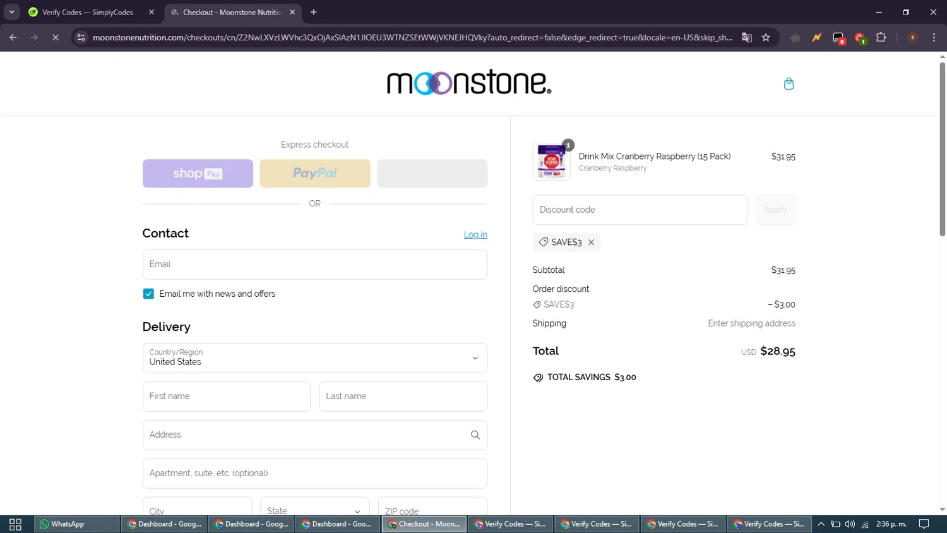Click the grey extension icon beside star
The width and height of the screenshot is (947, 533).
pos(795,38)
